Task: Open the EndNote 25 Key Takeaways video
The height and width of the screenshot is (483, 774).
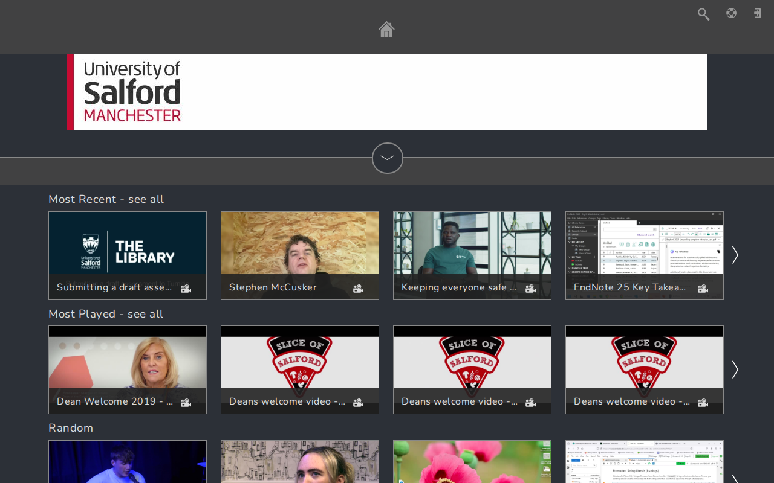Action: point(645,255)
